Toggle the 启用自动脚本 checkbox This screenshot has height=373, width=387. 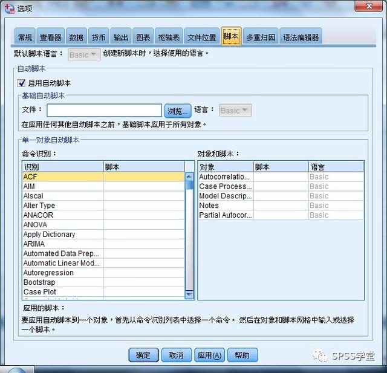click(22, 83)
